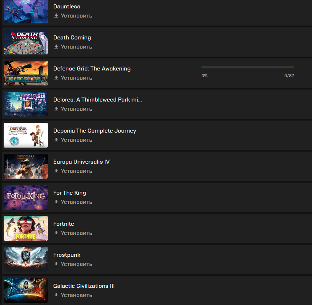Click download icon under Defense Grid: The Awakening
The height and width of the screenshot is (305, 312).
pos(56,78)
